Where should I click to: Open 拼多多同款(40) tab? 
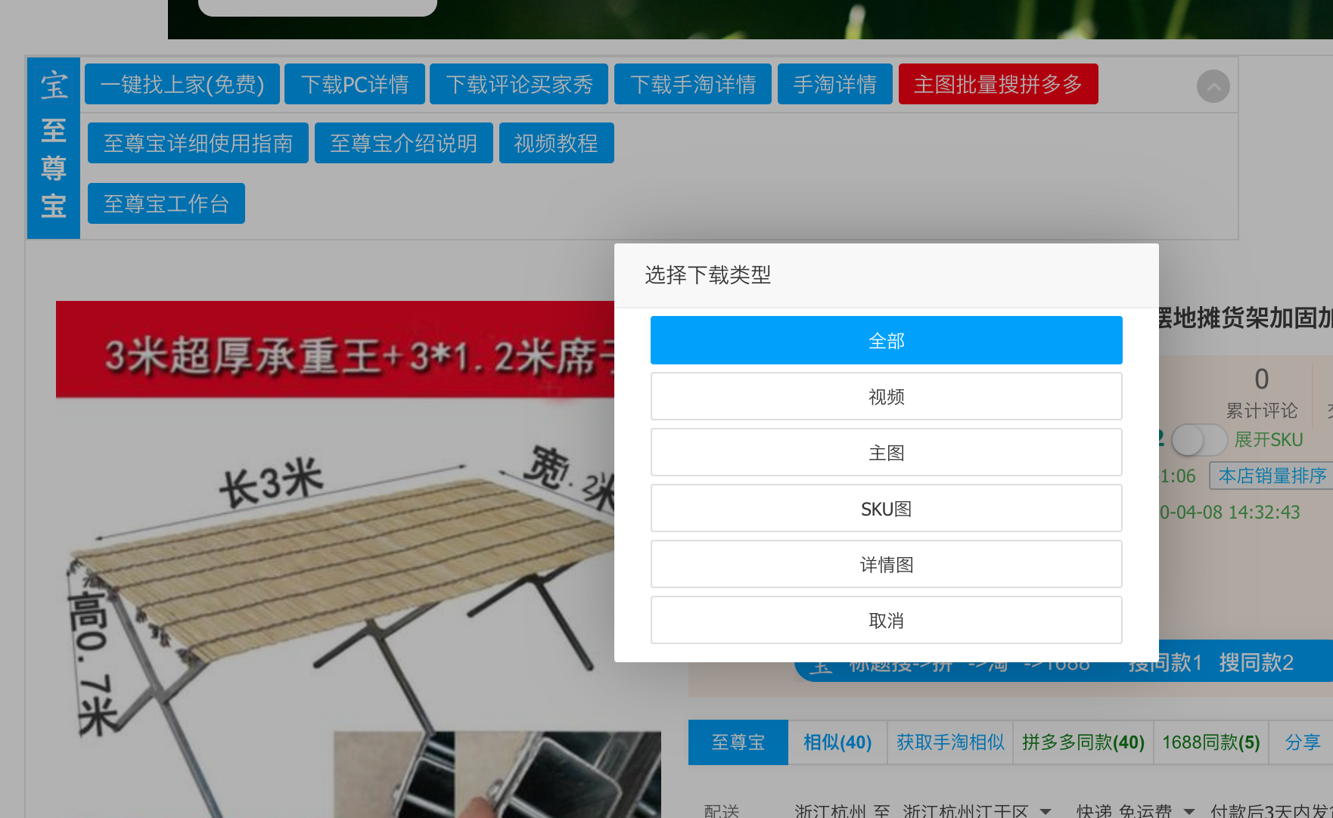coord(1083,742)
